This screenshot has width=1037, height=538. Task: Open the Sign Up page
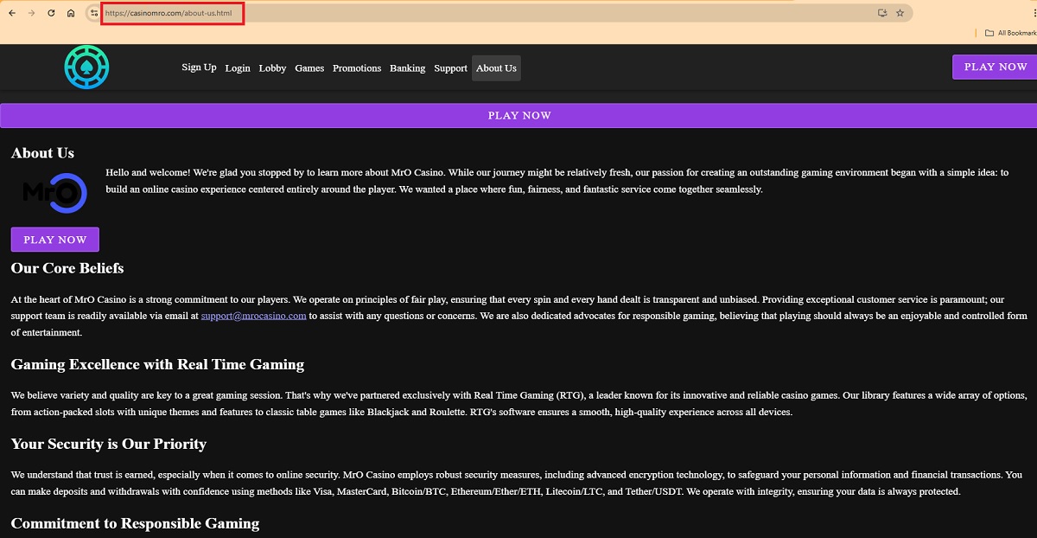tap(199, 67)
